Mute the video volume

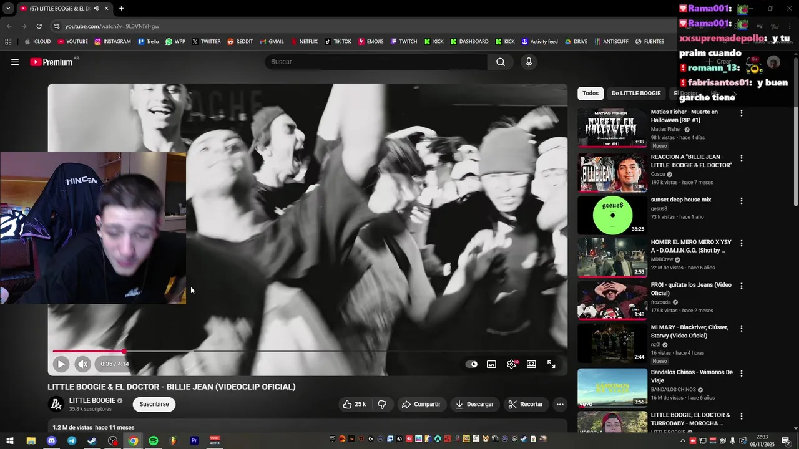click(82, 364)
